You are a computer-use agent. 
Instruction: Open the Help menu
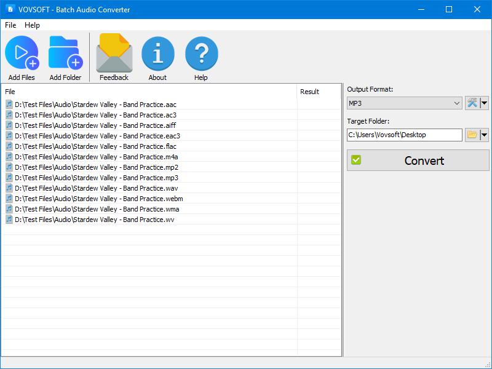(x=32, y=25)
